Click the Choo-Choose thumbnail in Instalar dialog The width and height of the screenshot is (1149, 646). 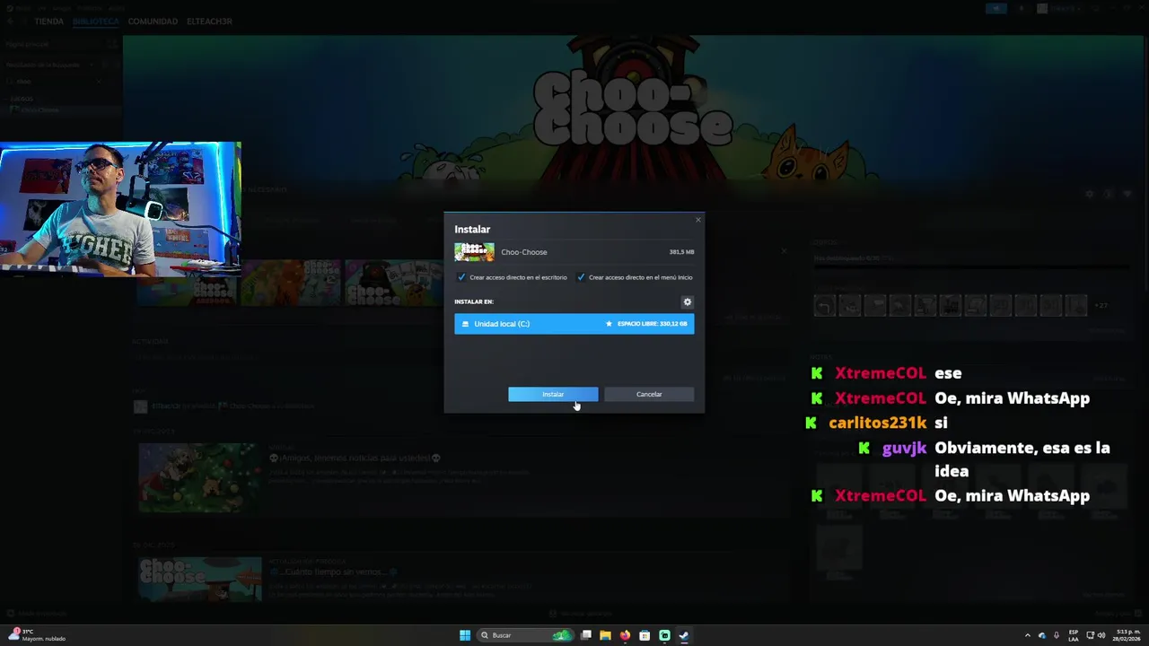coord(474,252)
